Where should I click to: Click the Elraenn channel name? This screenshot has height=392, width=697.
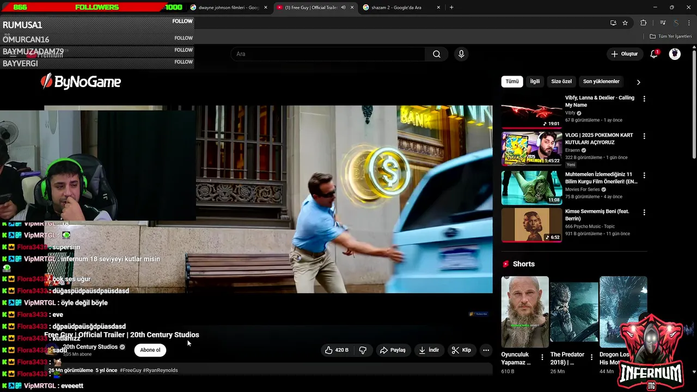coord(572,150)
